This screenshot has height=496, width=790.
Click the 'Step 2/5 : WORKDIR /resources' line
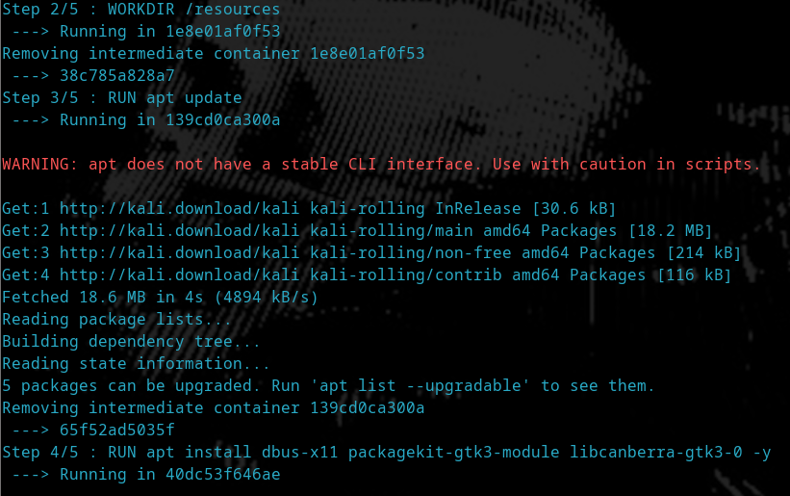[140, 9]
